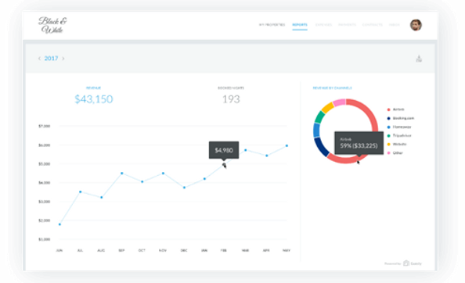Click the yellow Website donut segment
The height and width of the screenshot is (283, 465).
tap(328, 108)
